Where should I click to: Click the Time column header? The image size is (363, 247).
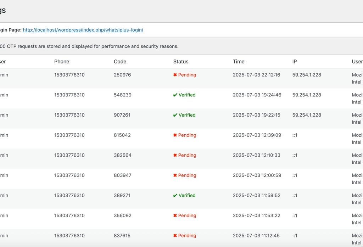click(239, 62)
